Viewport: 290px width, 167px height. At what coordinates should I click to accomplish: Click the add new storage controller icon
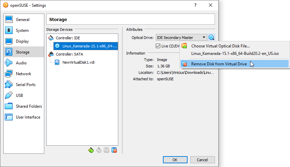tap(91, 150)
